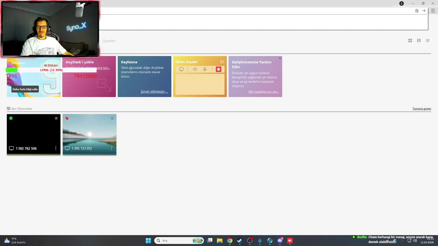Switch to the large tiles view

[410, 41]
